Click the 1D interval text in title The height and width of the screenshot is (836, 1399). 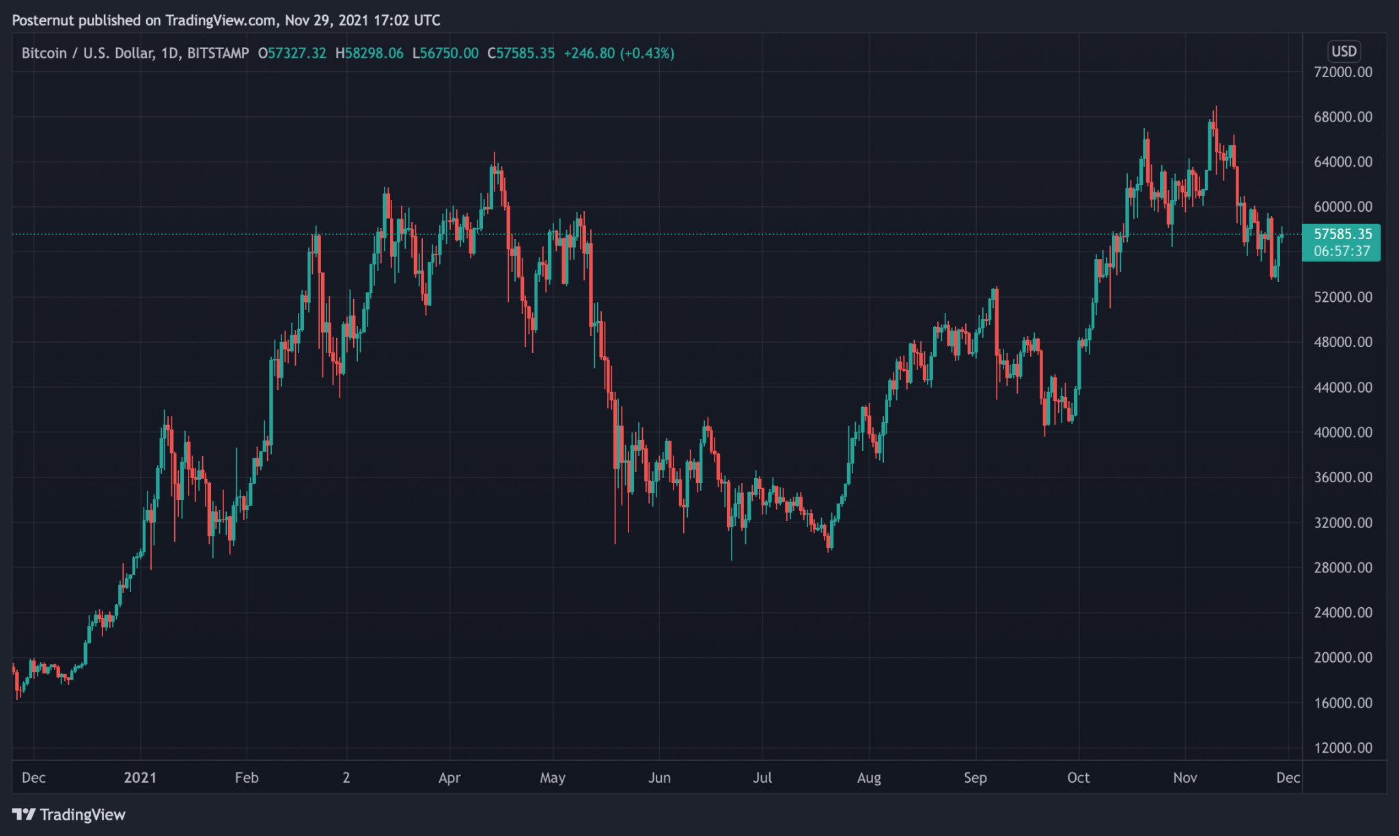click(x=169, y=53)
